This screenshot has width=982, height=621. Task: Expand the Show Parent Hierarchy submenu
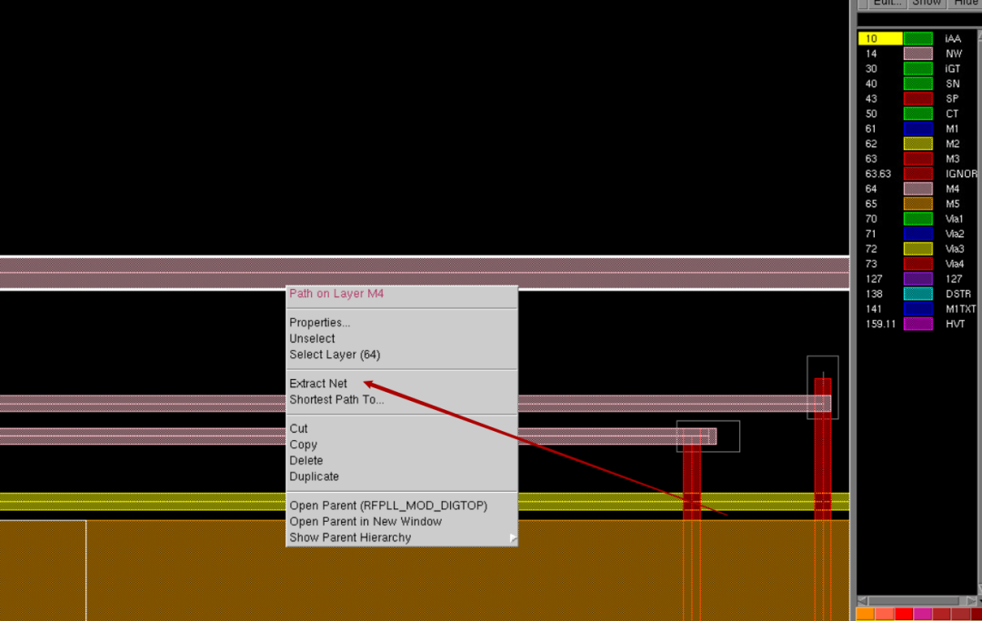(x=402, y=537)
